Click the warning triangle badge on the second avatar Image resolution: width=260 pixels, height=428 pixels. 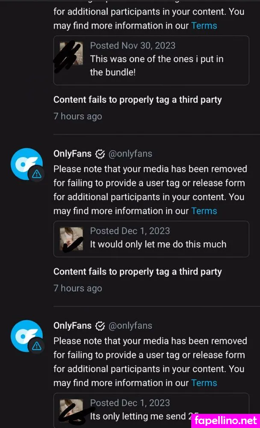[x=36, y=174]
